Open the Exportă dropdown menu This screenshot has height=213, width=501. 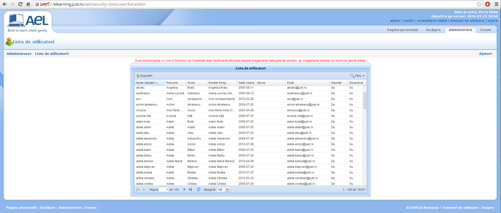tap(145, 76)
